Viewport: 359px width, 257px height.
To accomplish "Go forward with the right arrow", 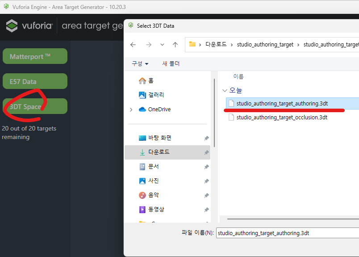I will [x=149, y=45].
